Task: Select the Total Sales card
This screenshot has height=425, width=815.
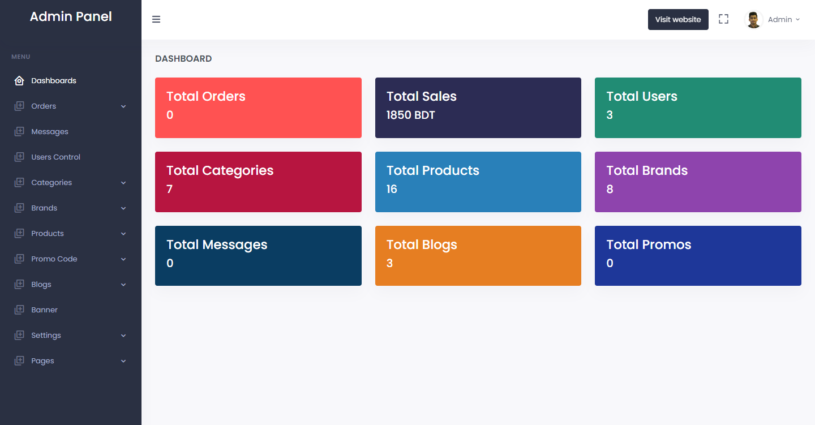Action: coord(478,108)
